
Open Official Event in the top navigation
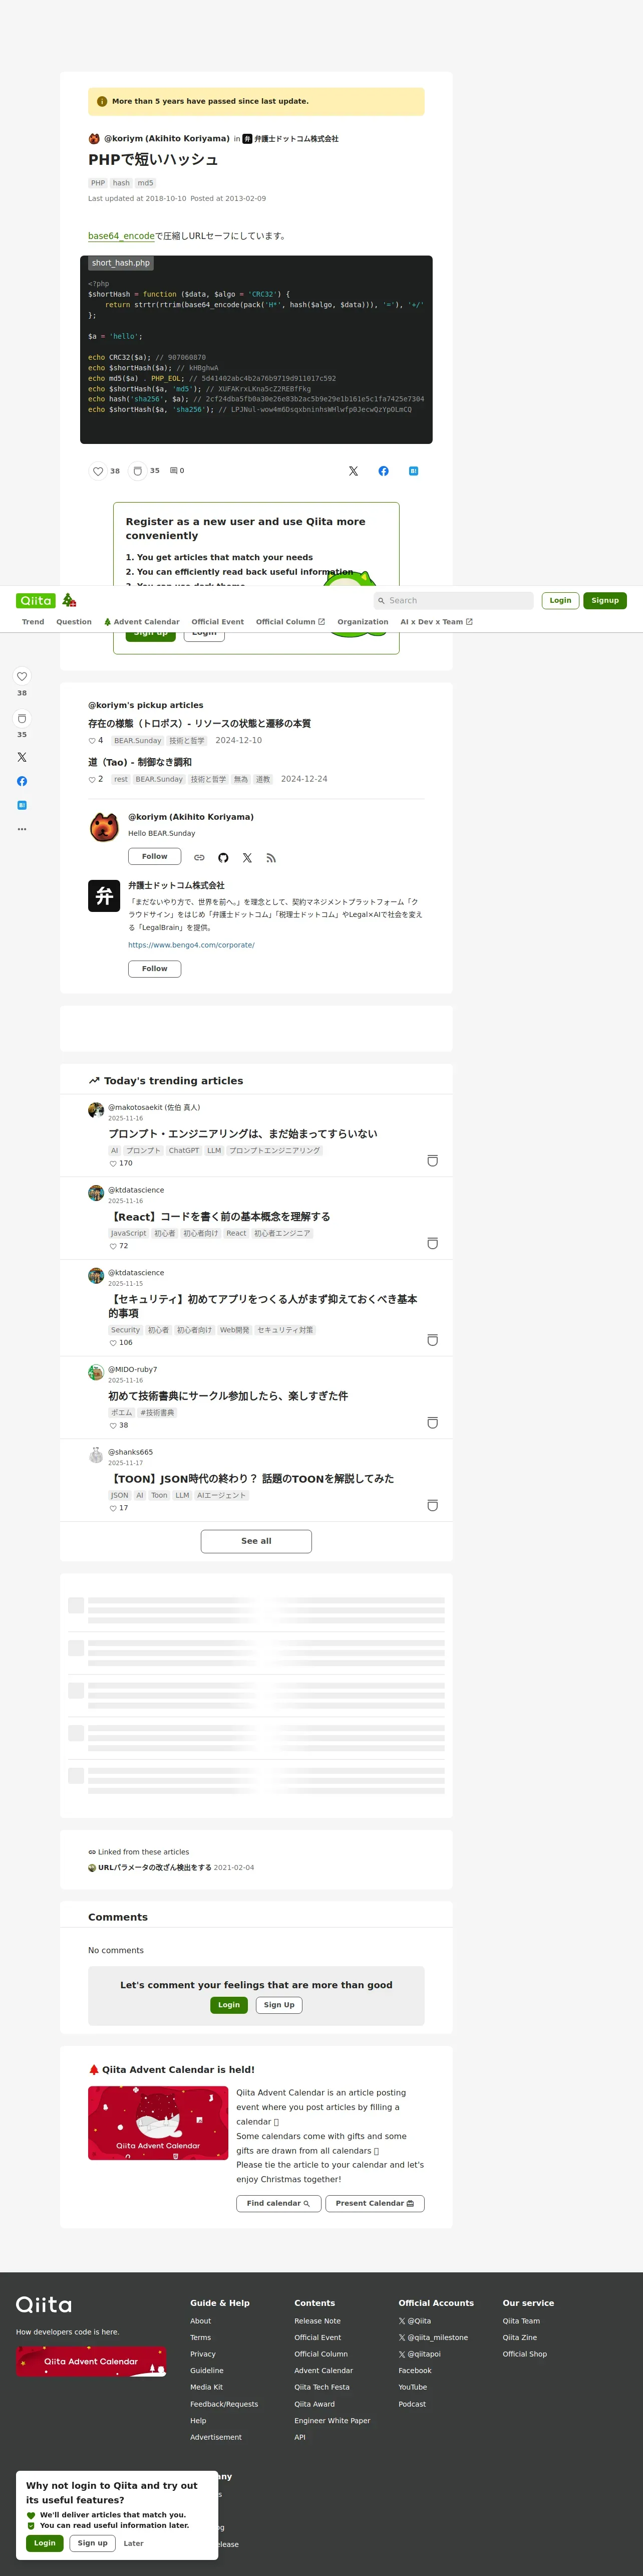218,622
